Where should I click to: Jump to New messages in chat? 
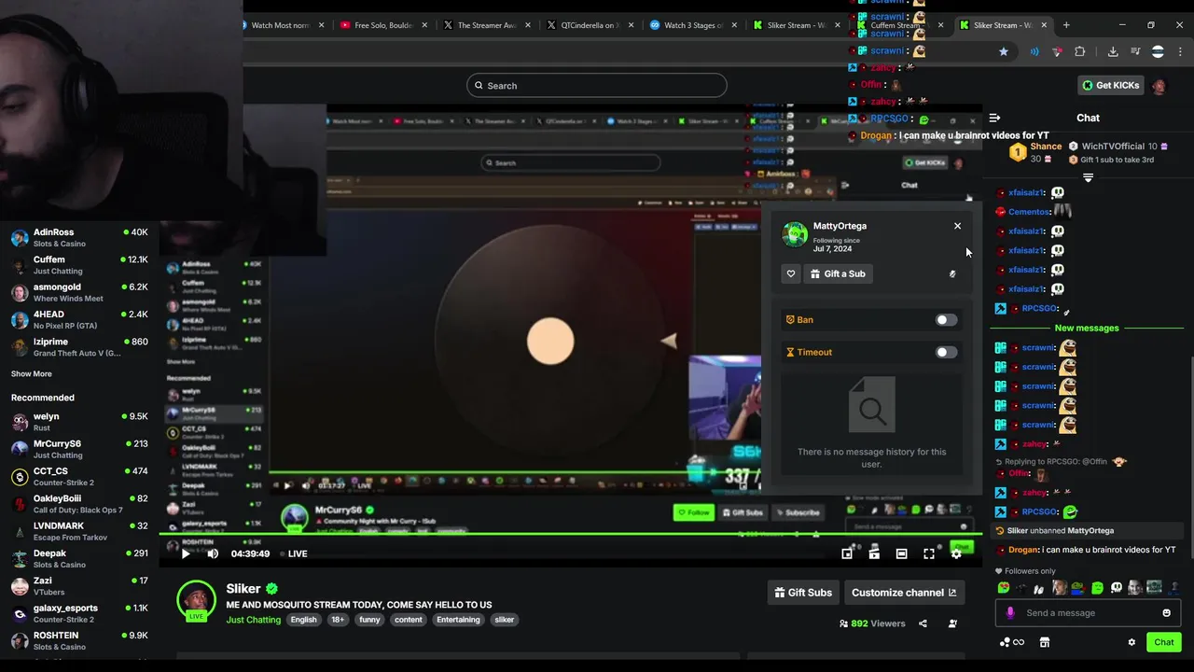coord(1087,329)
